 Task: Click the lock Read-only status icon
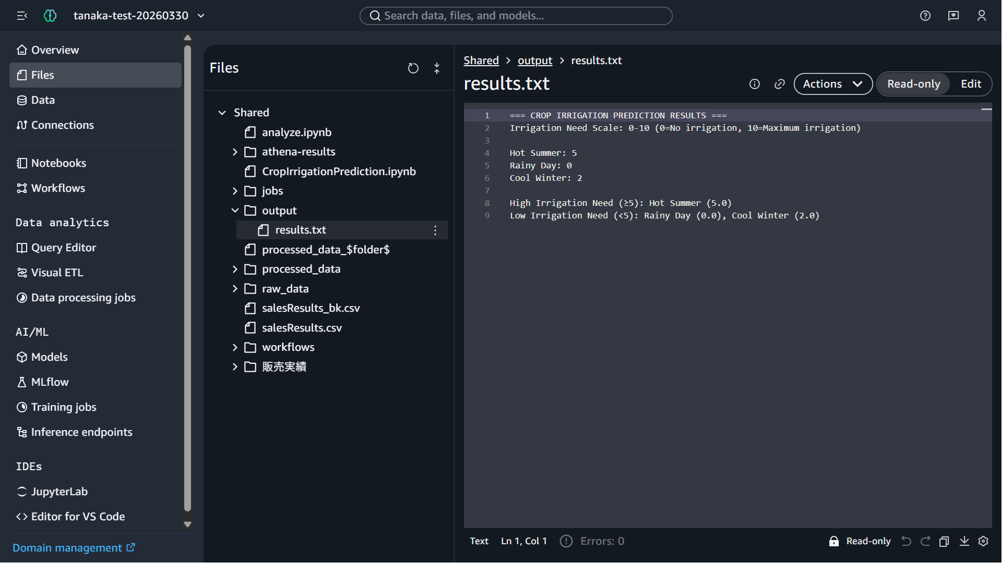(x=834, y=541)
